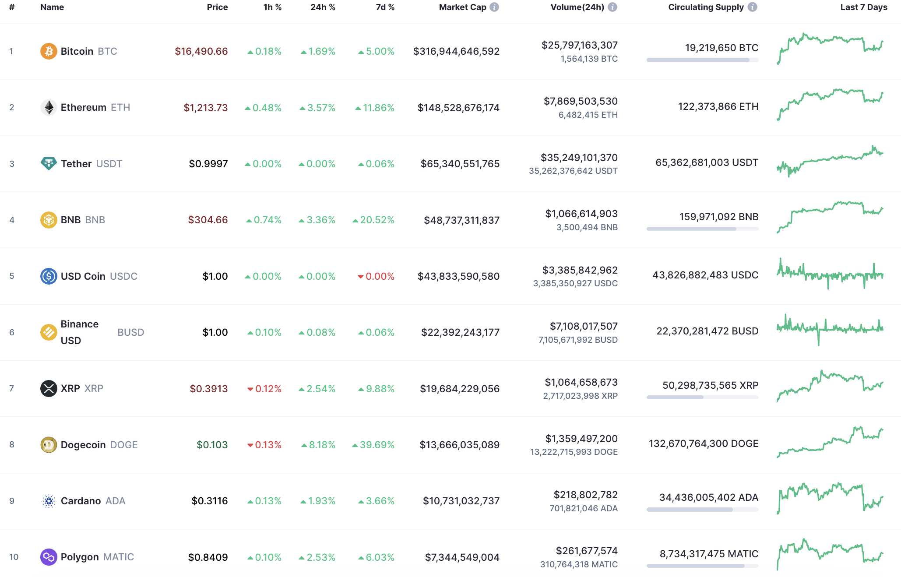This screenshot has width=901, height=577.
Task: Open the Circulating Supply info tooltip
Action: click(752, 7)
